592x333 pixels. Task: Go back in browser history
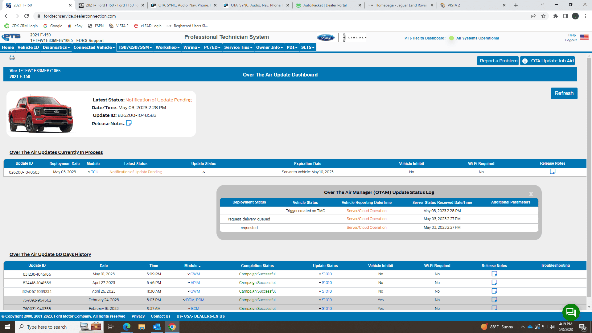(7, 16)
